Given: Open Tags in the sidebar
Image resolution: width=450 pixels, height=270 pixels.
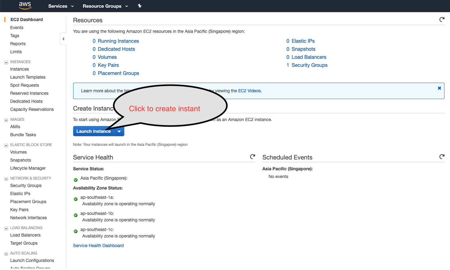Looking at the screenshot, I should (x=15, y=36).
